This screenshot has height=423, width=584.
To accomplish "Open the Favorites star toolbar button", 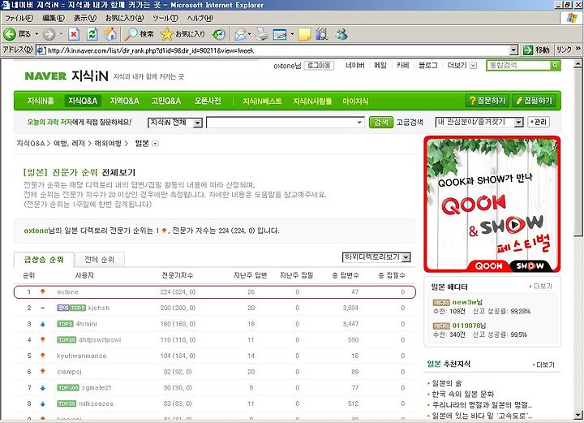I will (x=182, y=34).
